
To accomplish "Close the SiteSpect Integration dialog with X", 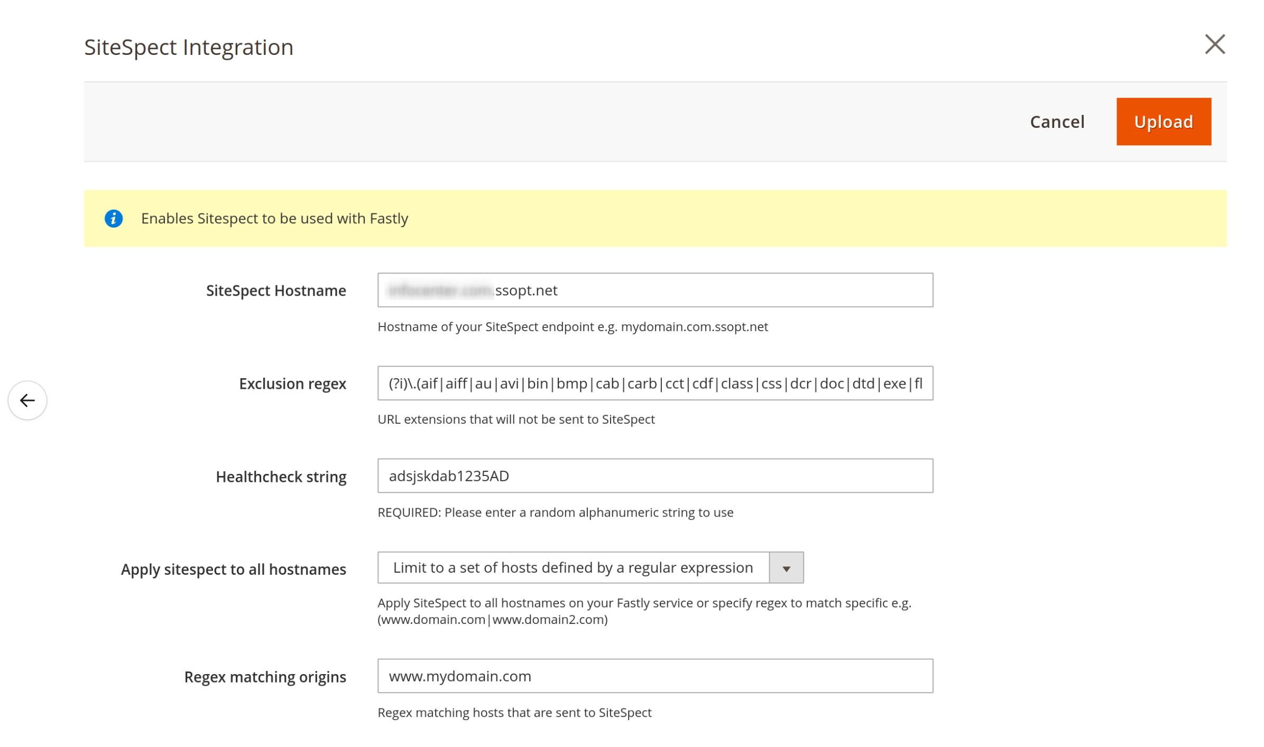I will click(1214, 44).
